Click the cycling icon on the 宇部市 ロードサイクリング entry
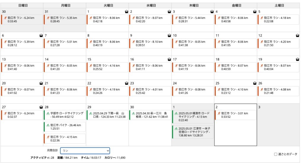The height and width of the screenshot is (163, 303). pos(48,113)
